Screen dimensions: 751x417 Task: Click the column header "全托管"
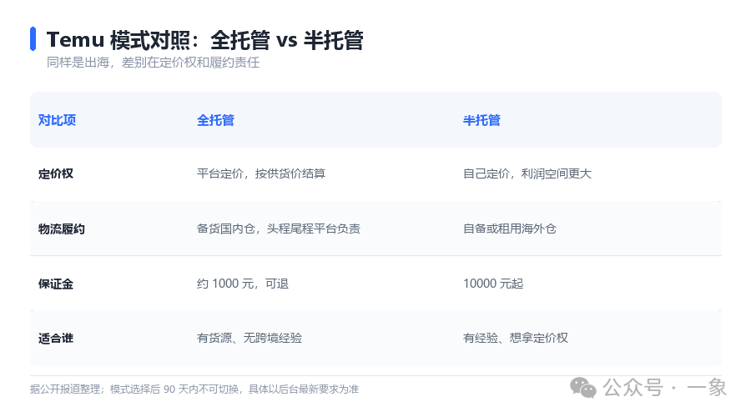pos(215,120)
